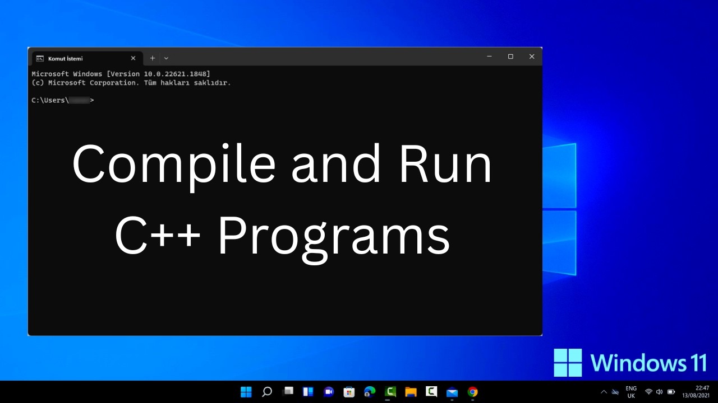Show hidden system tray icons
Image resolution: width=718 pixels, height=403 pixels.
coord(604,392)
